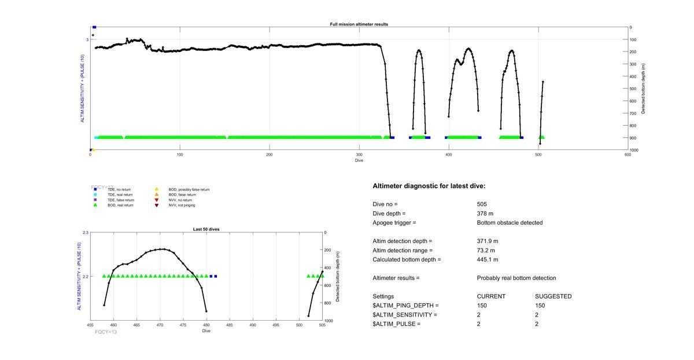Click the depth tick 800 on the last 50 dives chart

point(326,303)
